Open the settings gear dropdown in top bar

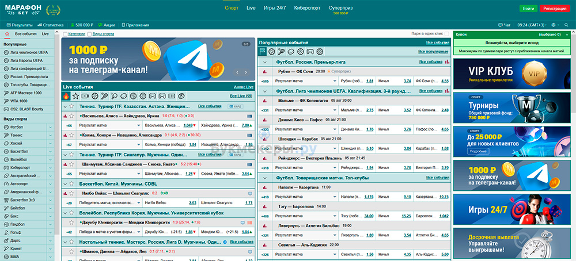555,25
